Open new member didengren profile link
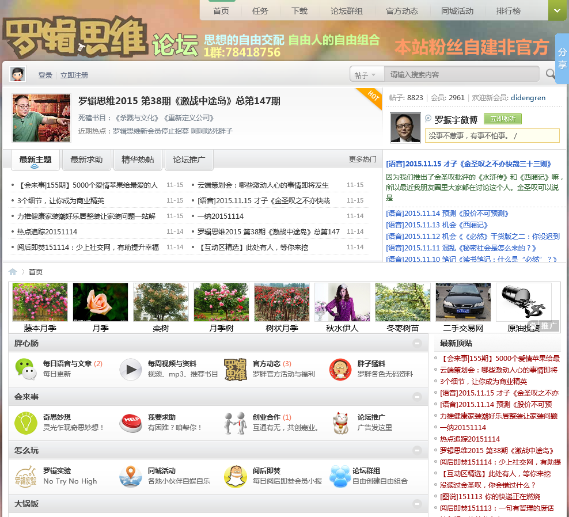 pyautogui.click(x=528, y=98)
